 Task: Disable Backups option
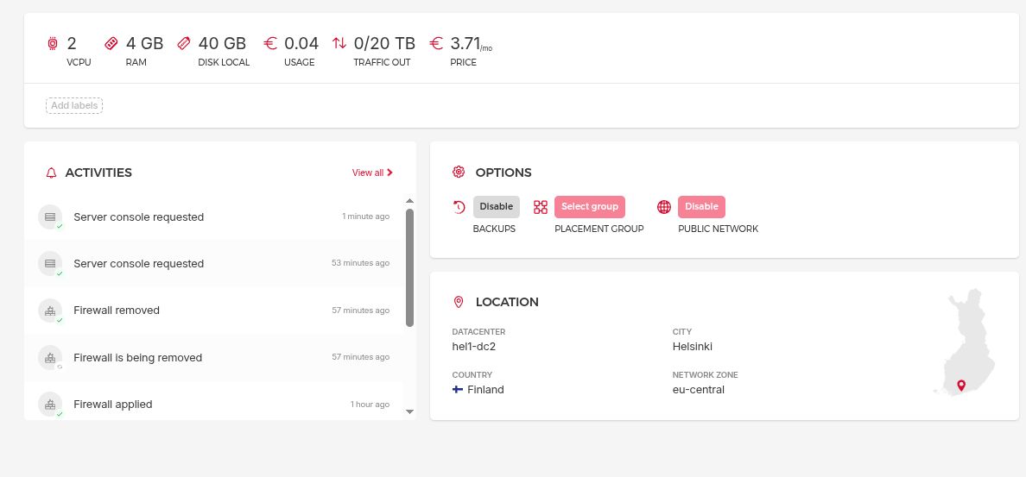[496, 207]
